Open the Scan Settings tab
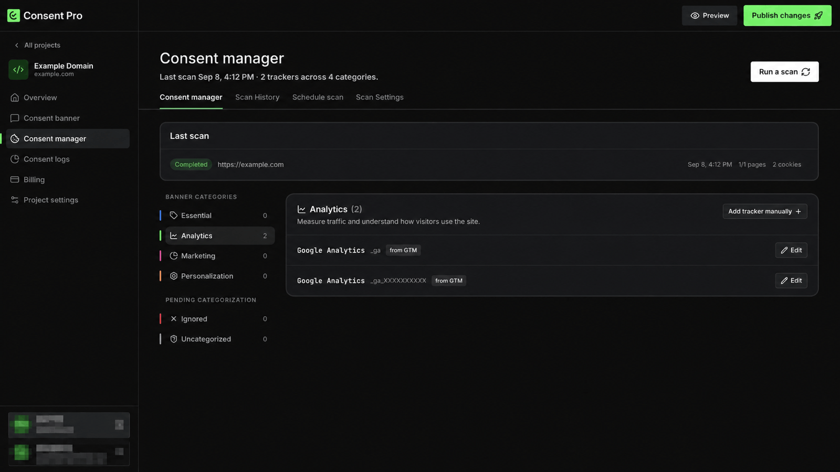The image size is (840, 472). pyautogui.click(x=380, y=97)
